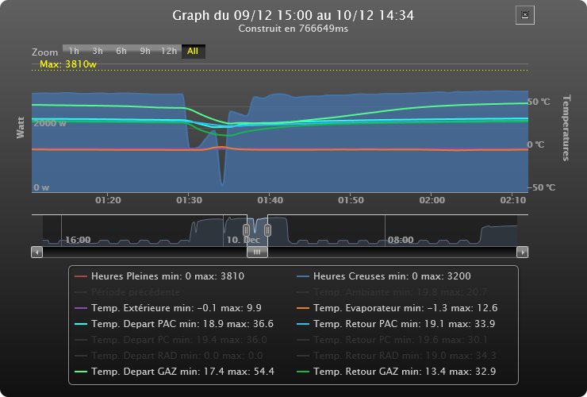587x397 pixels.
Task: Click the navigator right scroll arrow
Action: tap(522, 252)
